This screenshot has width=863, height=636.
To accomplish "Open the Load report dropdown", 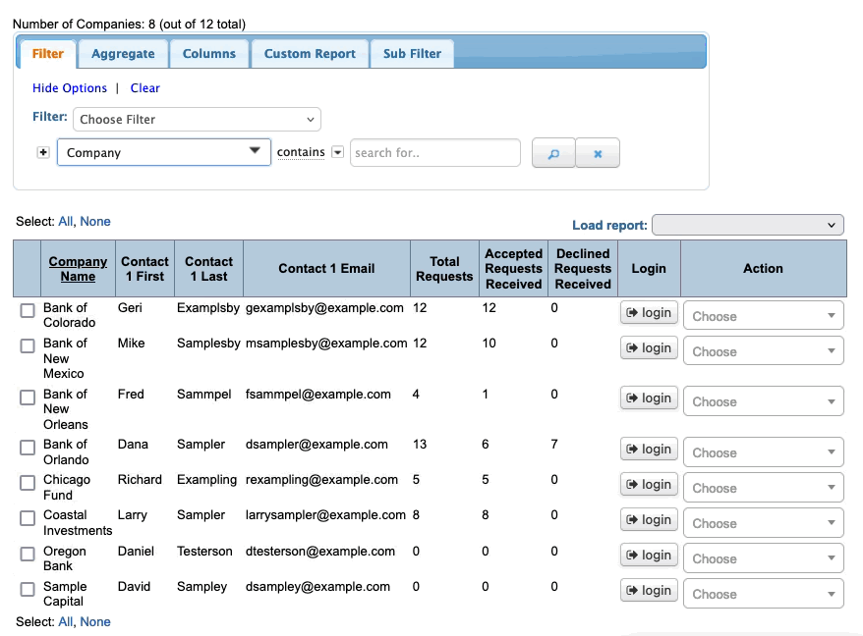I will (747, 225).
